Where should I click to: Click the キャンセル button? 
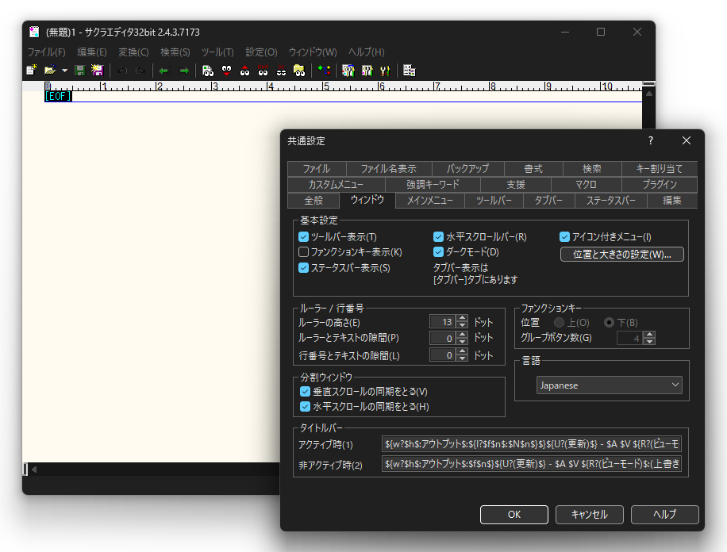tap(589, 515)
